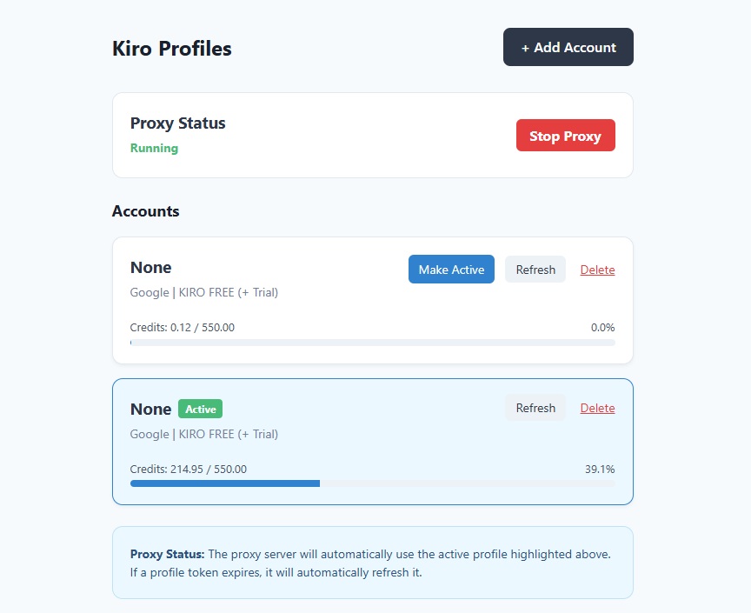Click Make Active on the first account

(451, 270)
